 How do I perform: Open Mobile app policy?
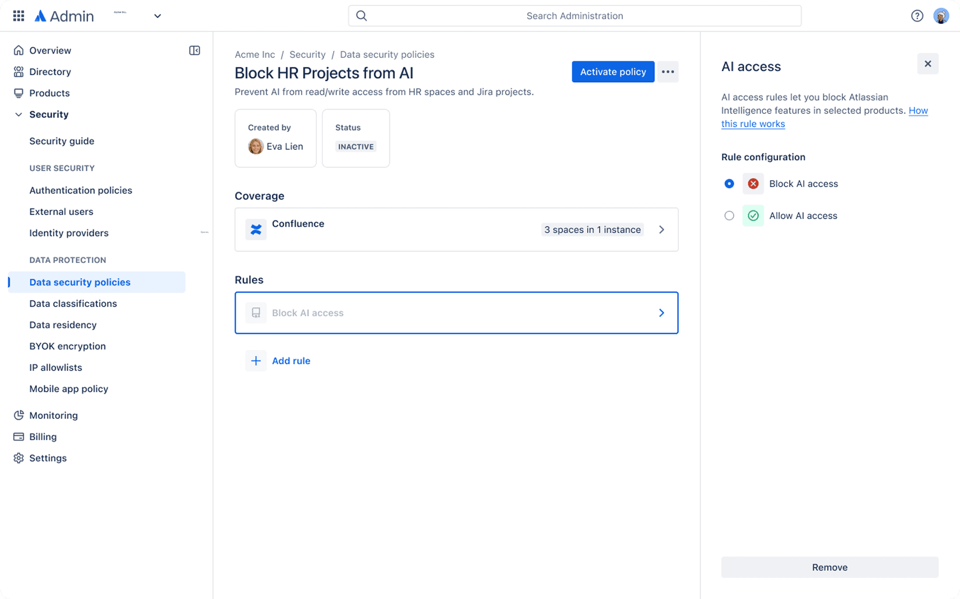[69, 389]
